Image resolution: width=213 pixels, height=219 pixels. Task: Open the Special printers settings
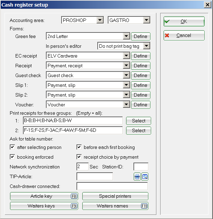point(115,196)
